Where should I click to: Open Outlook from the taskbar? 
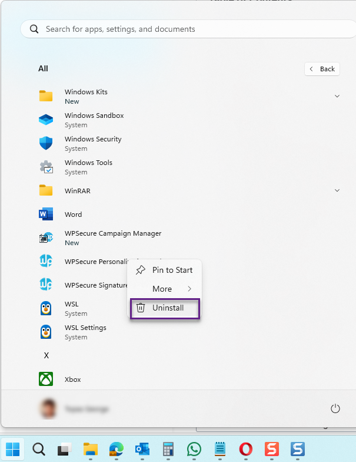tap(142, 449)
